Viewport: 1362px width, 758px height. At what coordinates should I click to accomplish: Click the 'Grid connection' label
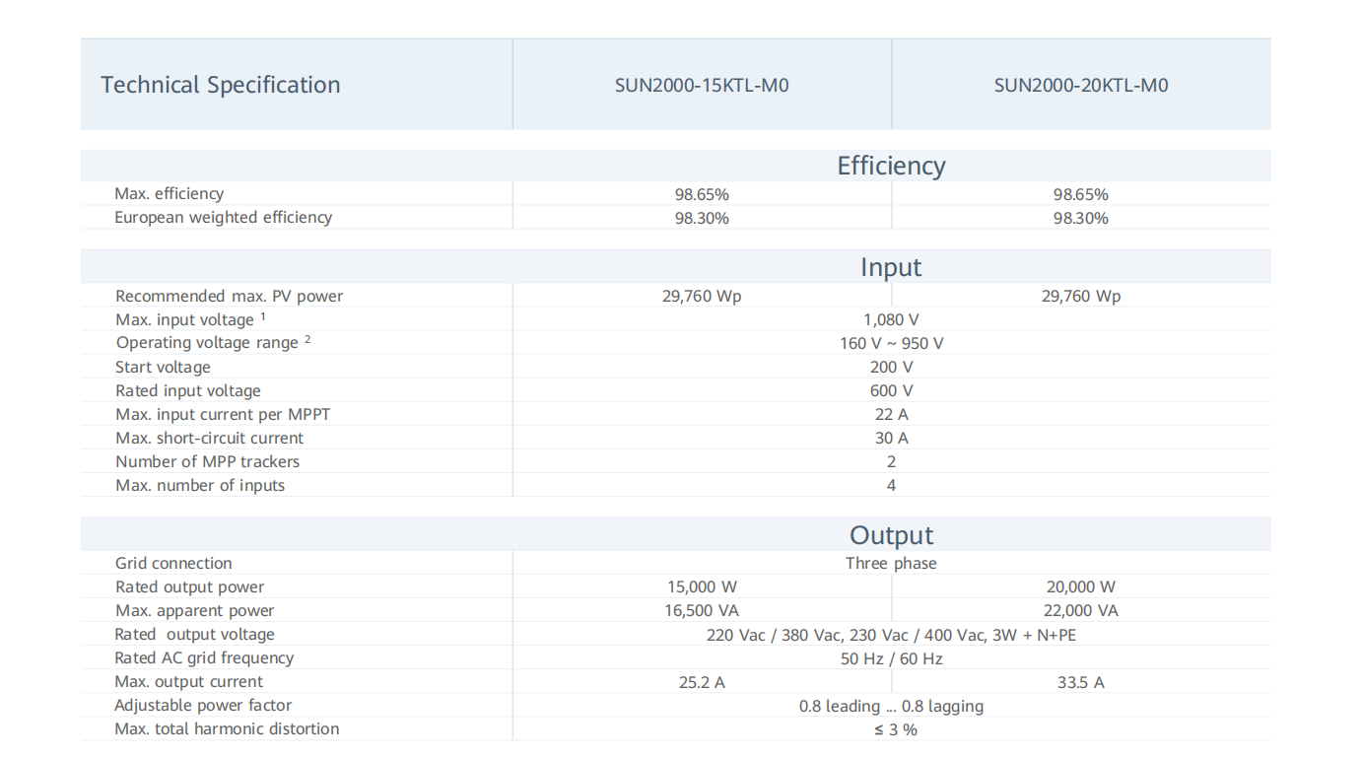coord(173,564)
